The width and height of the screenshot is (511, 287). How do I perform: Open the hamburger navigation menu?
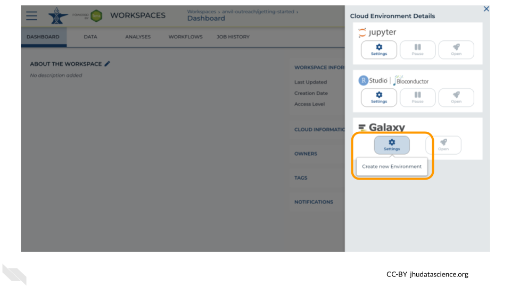(x=31, y=15)
